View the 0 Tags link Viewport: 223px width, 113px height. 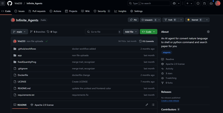[x=52, y=32]
